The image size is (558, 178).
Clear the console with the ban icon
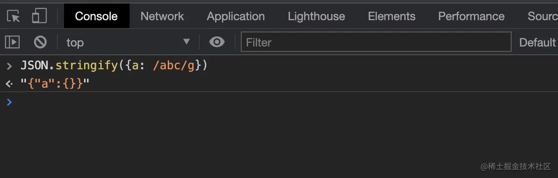[40, 42]
